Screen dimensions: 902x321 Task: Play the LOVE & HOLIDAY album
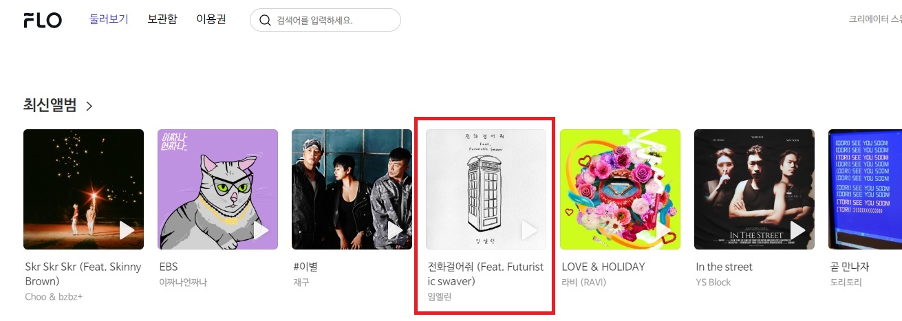pos(663,230)
